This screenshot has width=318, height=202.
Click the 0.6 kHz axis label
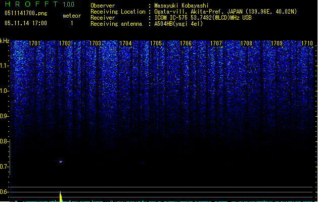coord(4,192)
